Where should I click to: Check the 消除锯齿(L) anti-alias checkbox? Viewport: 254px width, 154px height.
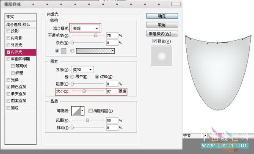coord(91,111)
